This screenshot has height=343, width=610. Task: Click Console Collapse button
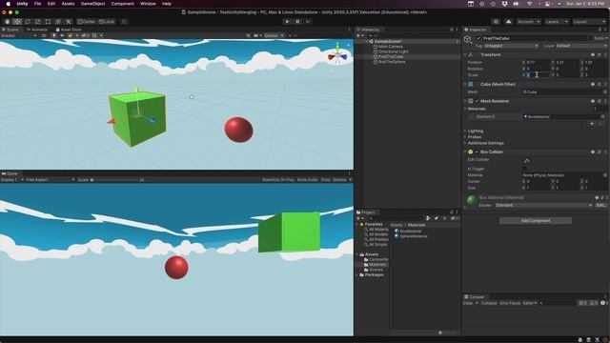tap(489, 303)
